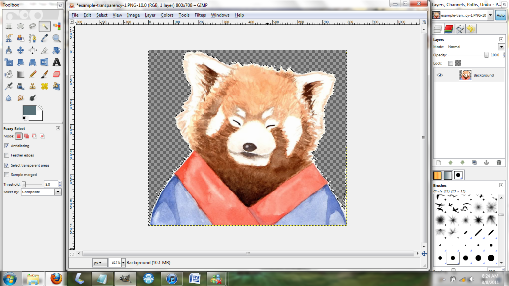Select the Rectangle Select tool
509x286 pixels.
(9, 26)
